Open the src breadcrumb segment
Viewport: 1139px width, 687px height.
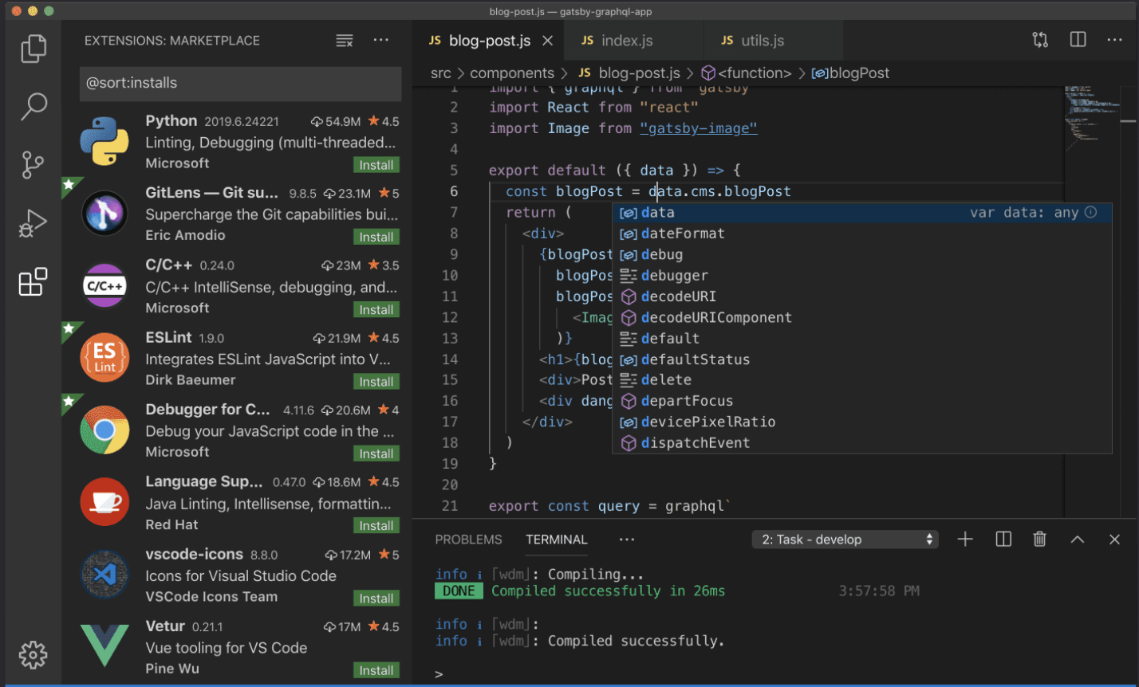coord(440,73)
